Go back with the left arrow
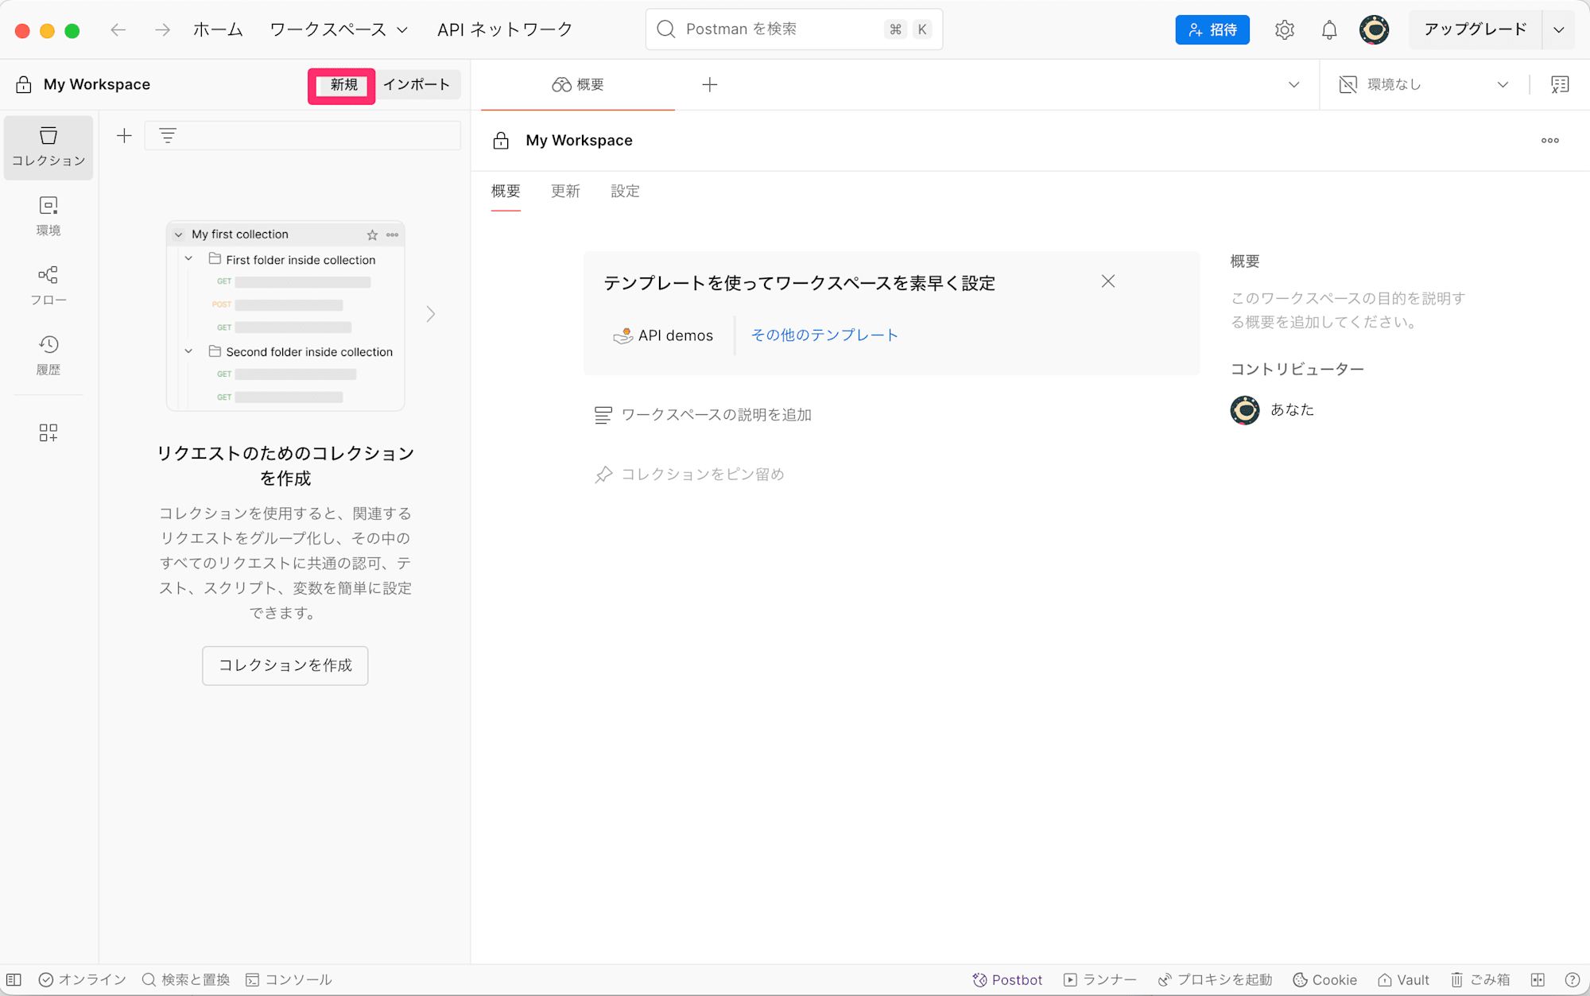The height and width of the screenshot is (996, 1590). tap(118, 30)
